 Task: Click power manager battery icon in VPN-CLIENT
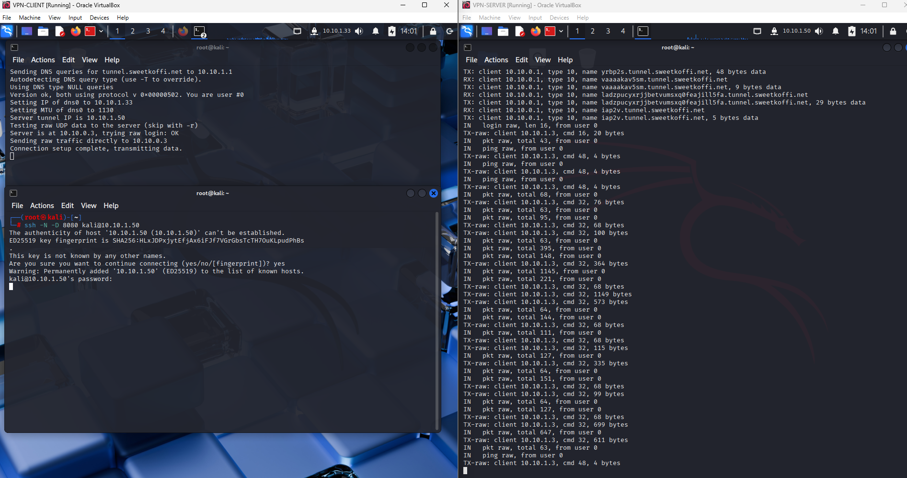click(392, 31)
